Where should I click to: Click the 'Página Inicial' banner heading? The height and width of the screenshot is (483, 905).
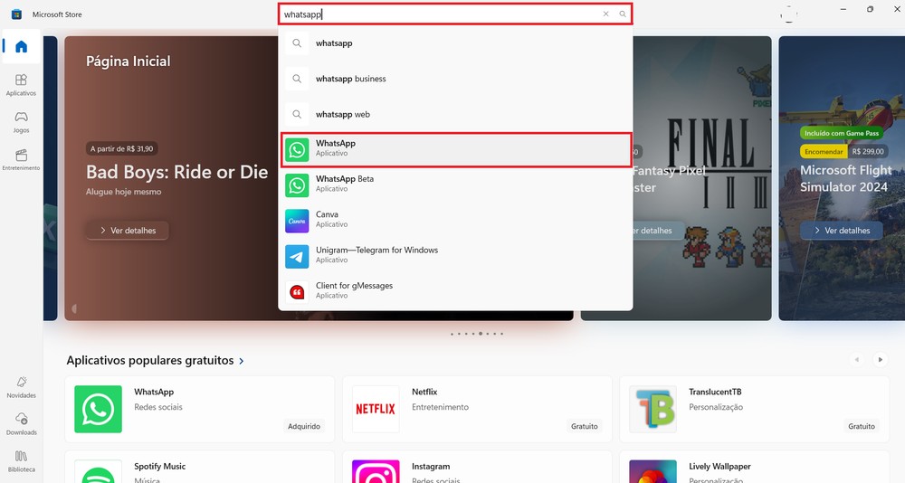pyautogui.click(x=129, y=62)
